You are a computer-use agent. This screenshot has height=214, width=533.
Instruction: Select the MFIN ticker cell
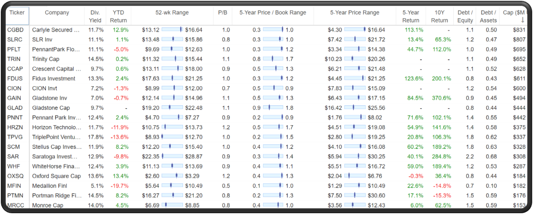click(x=14, y=186)
